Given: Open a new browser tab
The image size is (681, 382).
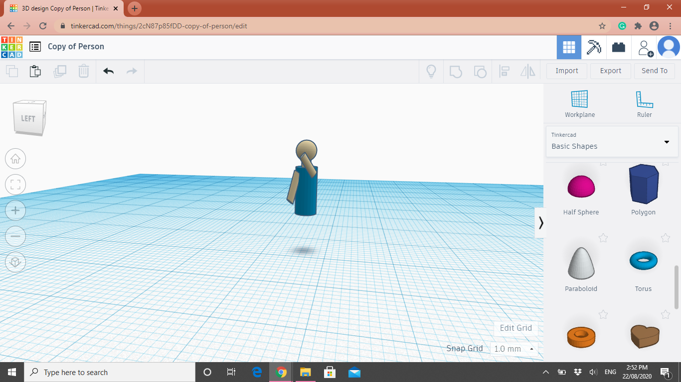Looking at the screenshot, I should (x=135, y=8).
